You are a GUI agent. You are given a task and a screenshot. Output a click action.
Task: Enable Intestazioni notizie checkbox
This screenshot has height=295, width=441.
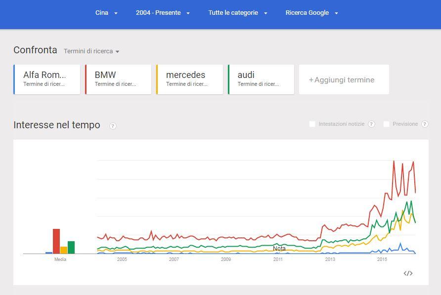click(x=312, y=124)
